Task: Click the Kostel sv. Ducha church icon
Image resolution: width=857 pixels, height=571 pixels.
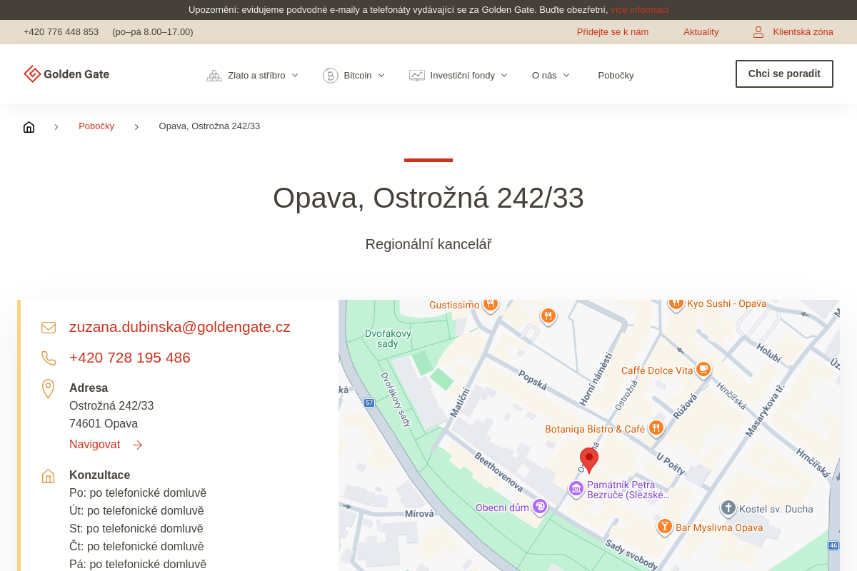Action: [728, 508]
